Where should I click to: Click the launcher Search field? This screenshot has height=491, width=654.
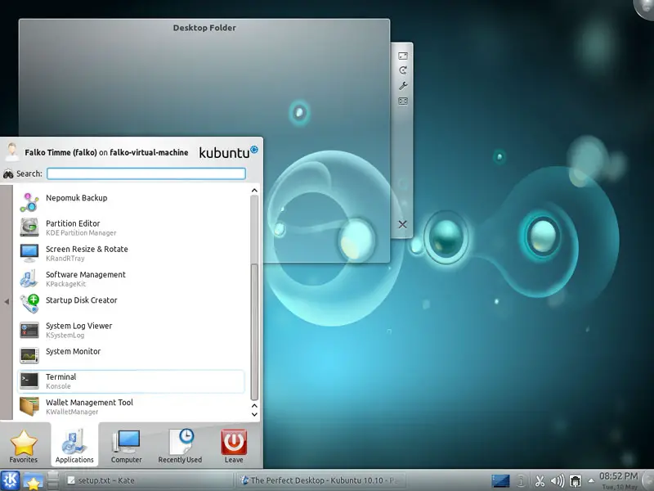coord(146,173)
